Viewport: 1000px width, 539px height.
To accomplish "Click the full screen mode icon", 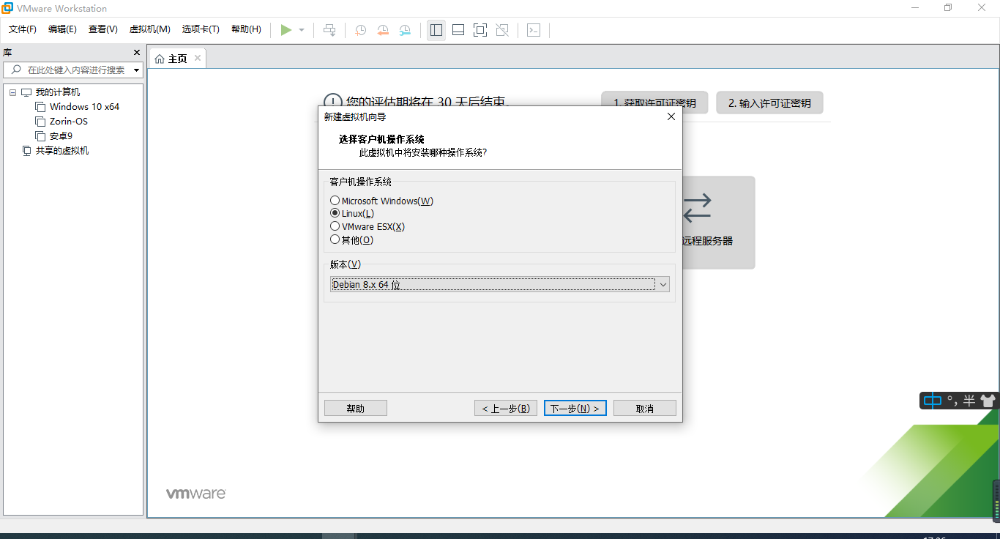I will (x=480, y=30).
